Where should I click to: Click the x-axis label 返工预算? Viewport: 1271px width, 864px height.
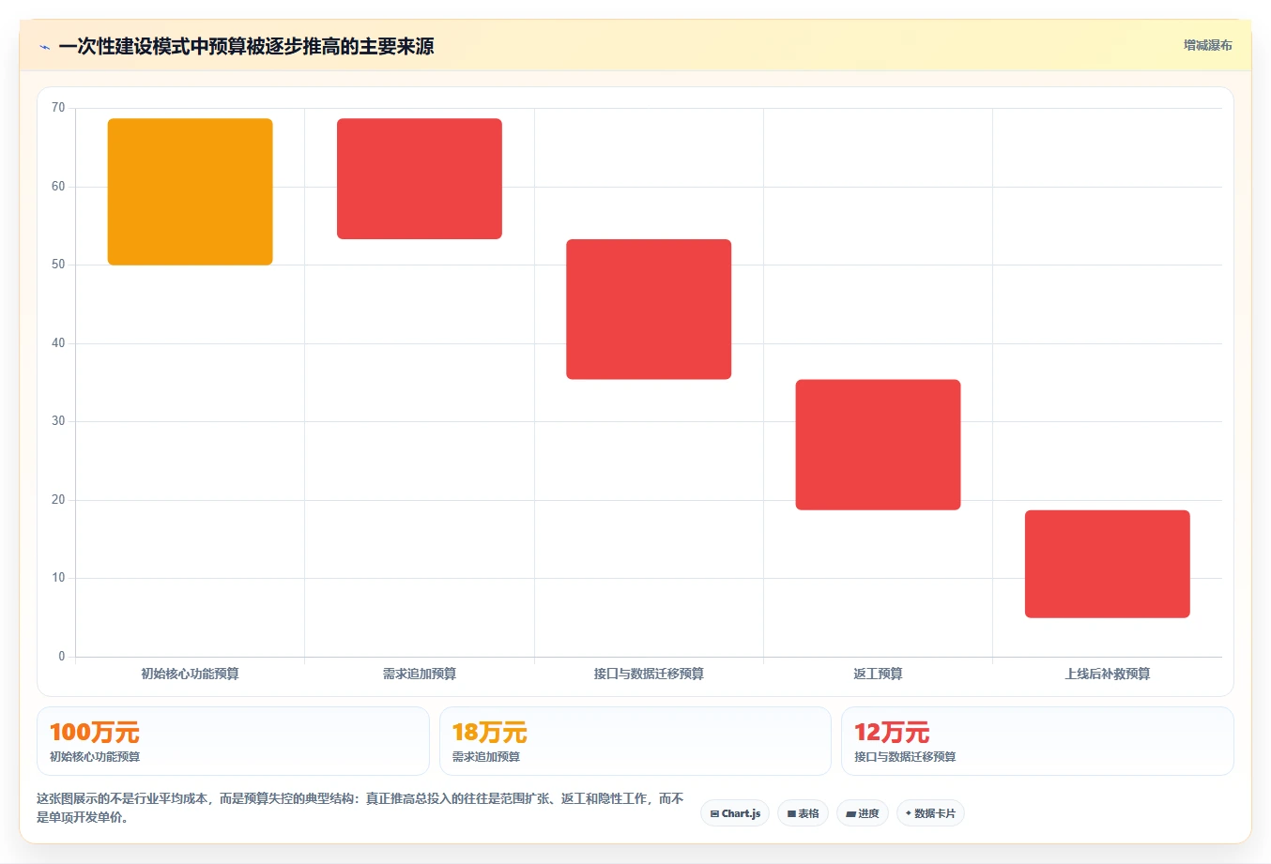[878, 674]
